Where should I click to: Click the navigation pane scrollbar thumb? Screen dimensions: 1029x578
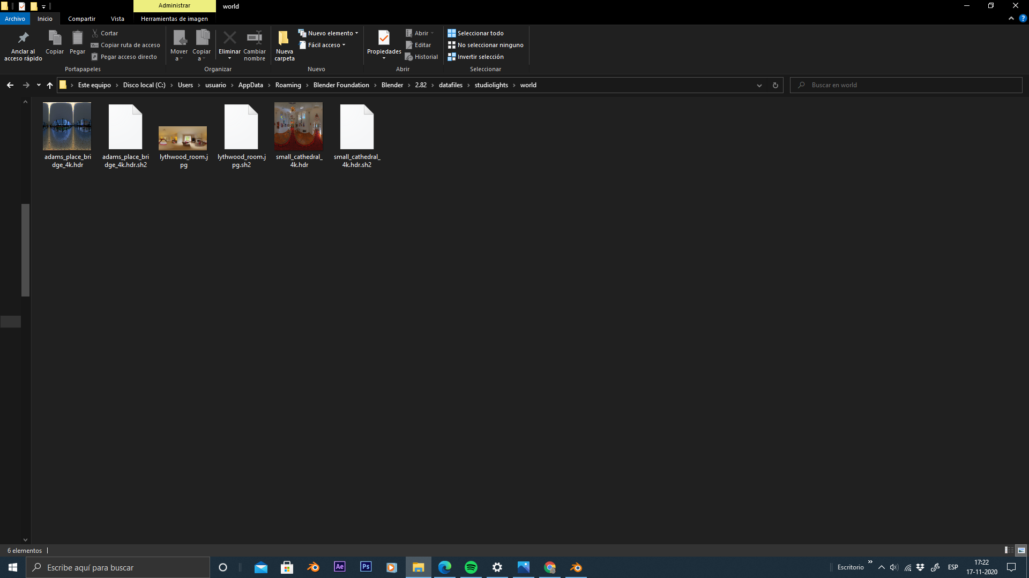click(25, 249)
